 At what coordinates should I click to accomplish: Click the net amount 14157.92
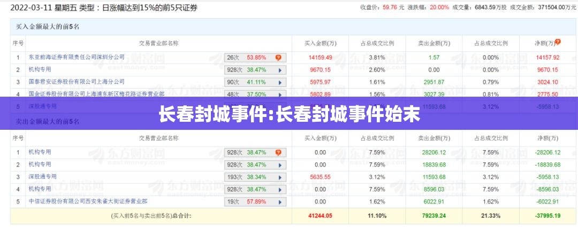548,57
